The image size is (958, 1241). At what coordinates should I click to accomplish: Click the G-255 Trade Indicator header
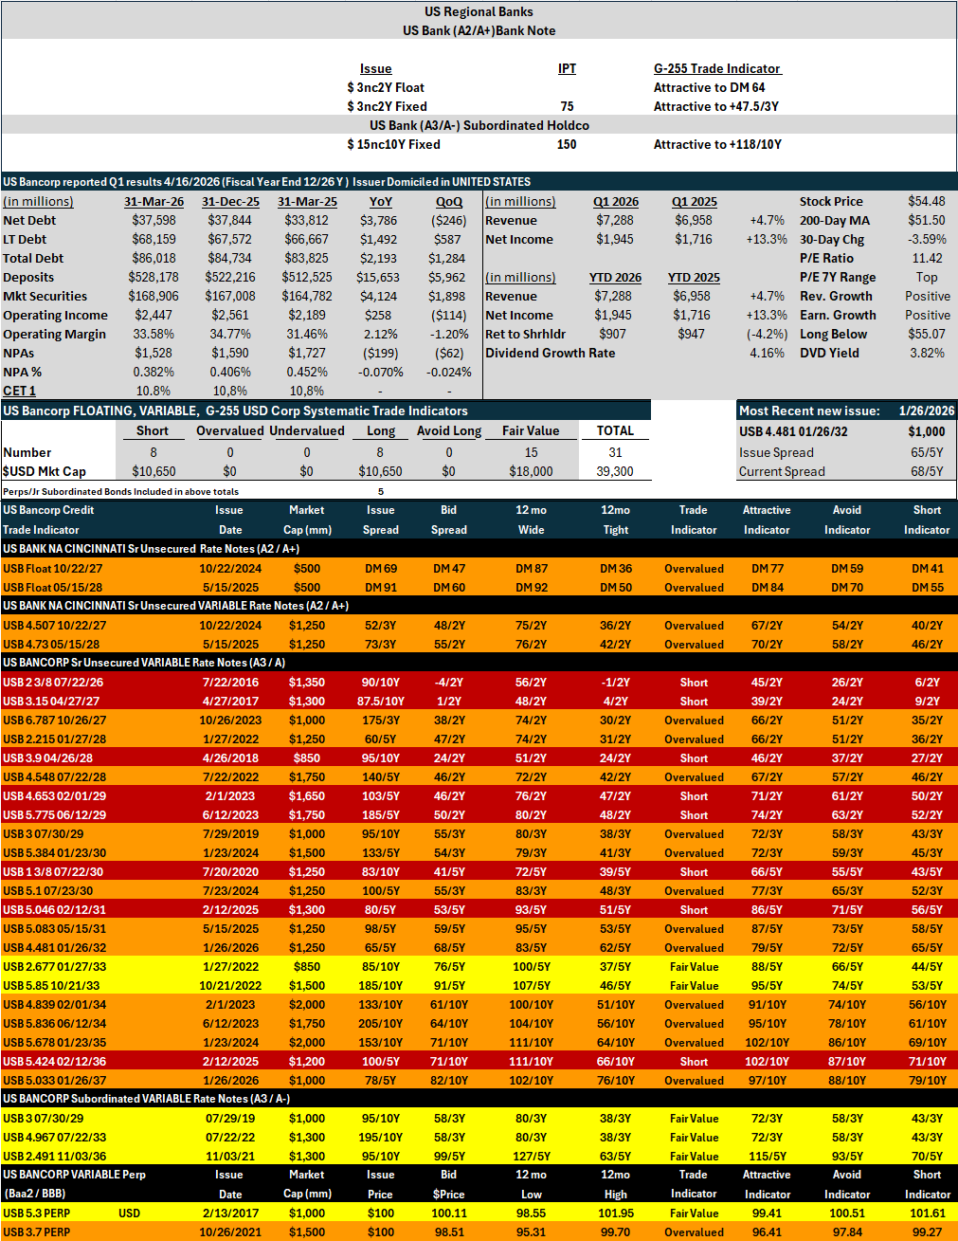(717, 68)
